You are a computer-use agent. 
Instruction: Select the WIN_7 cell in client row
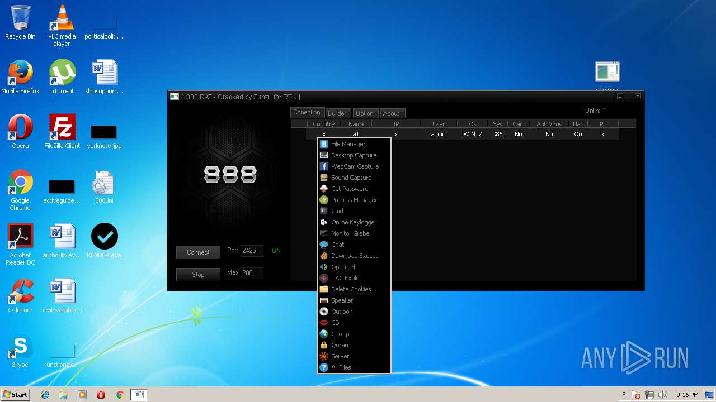(473, 134)
